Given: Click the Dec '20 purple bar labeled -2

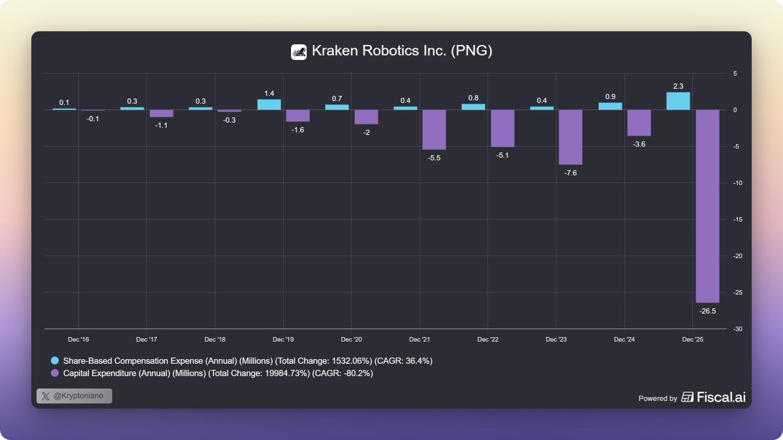Looking at the screenshot, I should click(x=366, y=117).
